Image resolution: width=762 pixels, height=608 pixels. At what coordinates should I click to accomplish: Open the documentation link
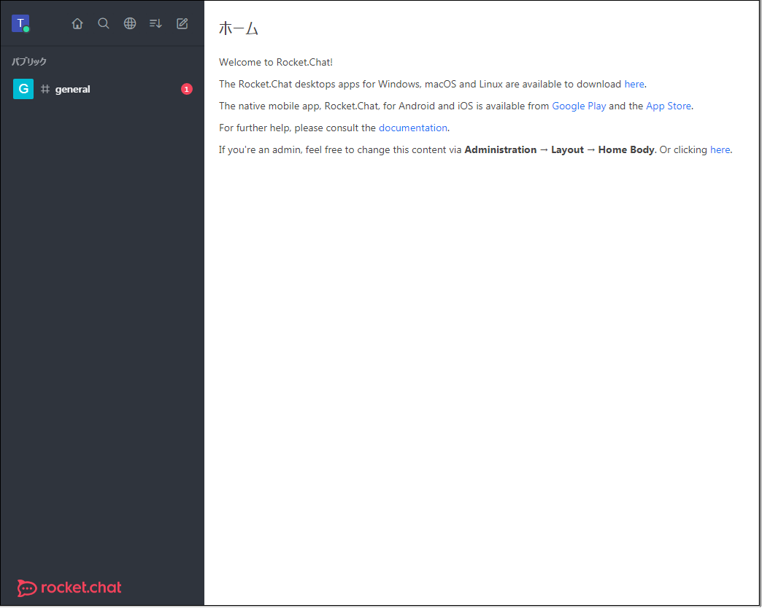pyautogui.click(x=413, y=128)
